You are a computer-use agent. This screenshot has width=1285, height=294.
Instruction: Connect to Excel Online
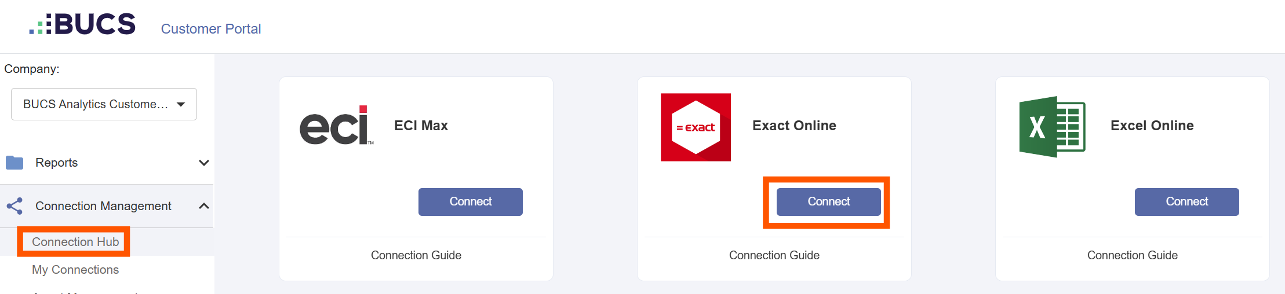click(x=1187, y=202)
